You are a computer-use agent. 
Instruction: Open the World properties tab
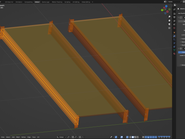pos(174,28)
